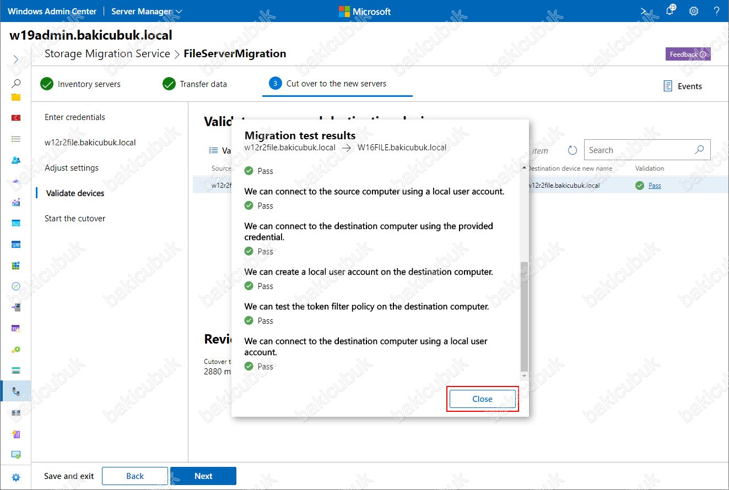The image size is (729, 490).
Task: Open the tool search magnifier in sidebar
Action: (x=16, y=83)
